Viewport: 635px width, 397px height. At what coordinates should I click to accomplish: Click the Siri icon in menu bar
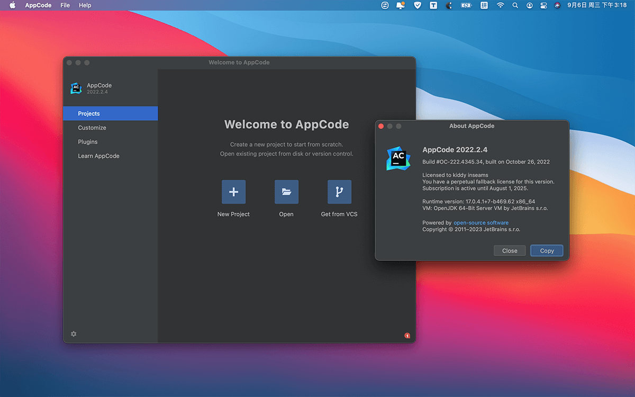[x=557, y=5]
